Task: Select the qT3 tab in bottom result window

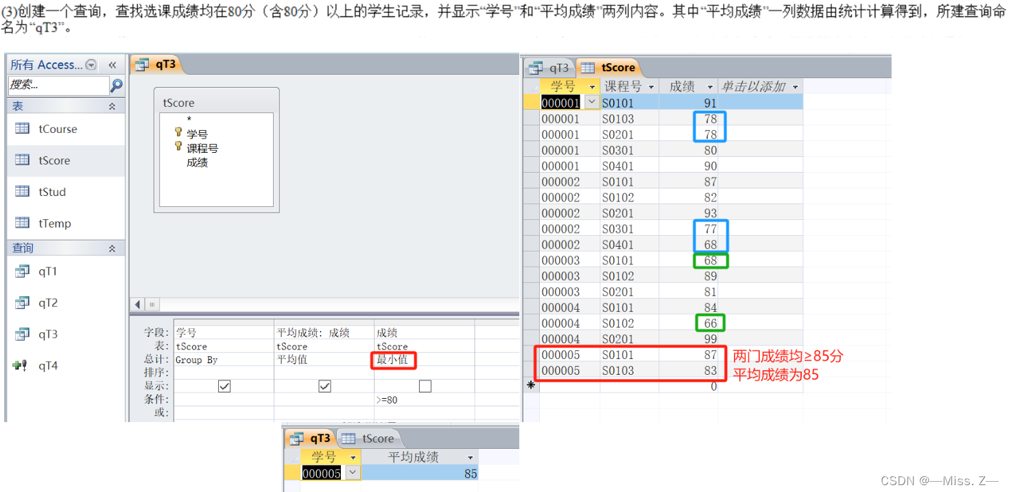Action: [311, 439]
